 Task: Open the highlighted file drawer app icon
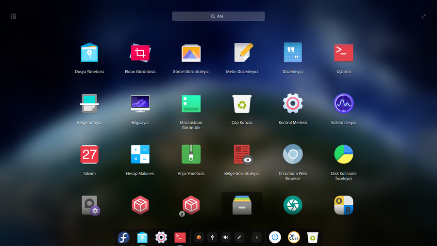242,205
